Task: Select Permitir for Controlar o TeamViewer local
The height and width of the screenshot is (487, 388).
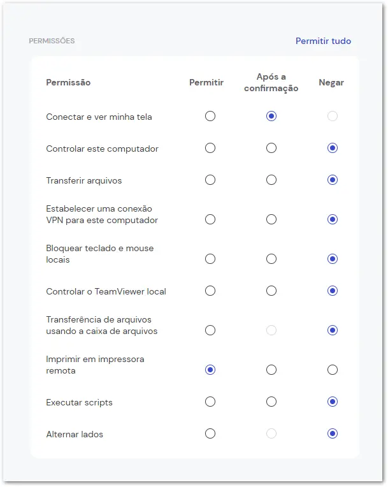Action: tap(210, 291)
